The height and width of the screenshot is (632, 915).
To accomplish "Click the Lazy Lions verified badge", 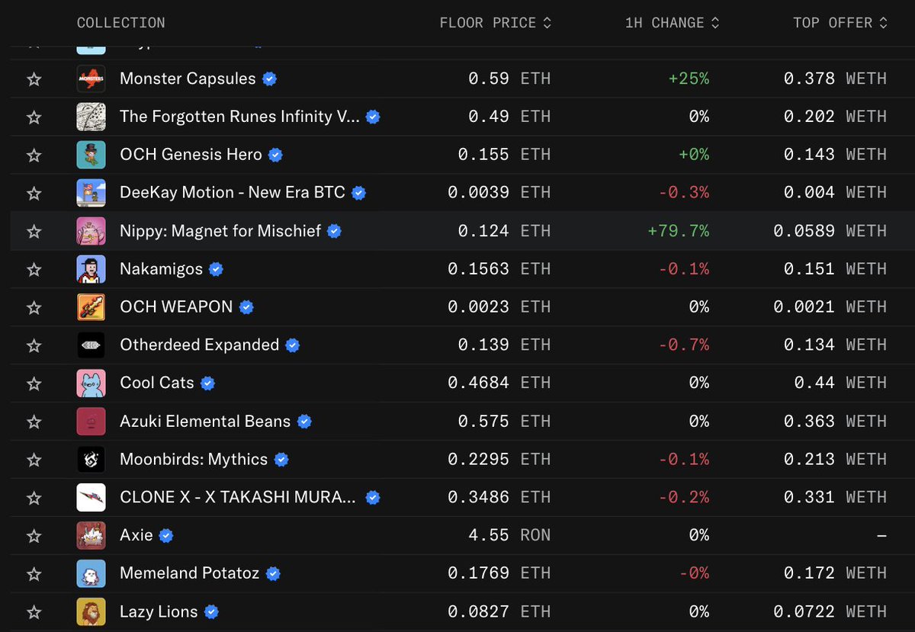I will click(x=211, y=612).
